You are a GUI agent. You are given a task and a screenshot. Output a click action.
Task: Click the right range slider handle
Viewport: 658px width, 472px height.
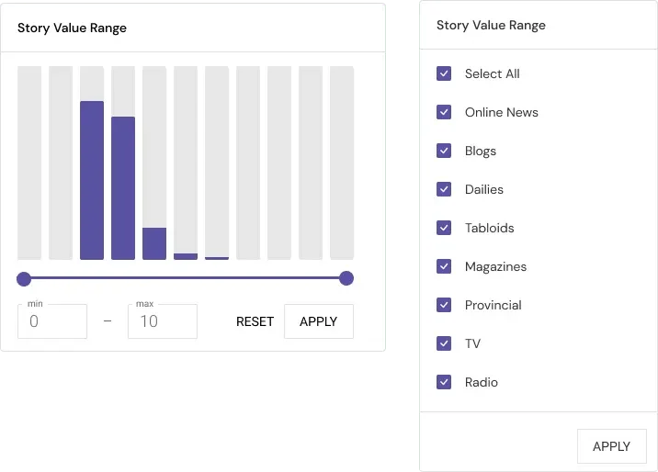346,278
